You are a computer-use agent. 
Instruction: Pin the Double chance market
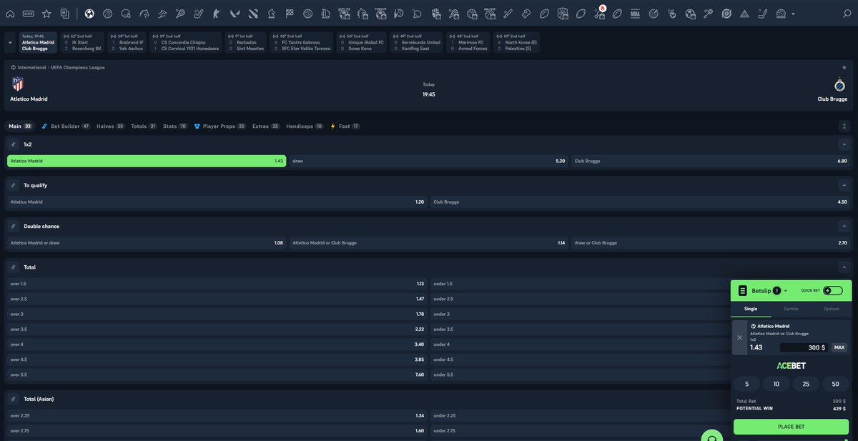(14, 226)
